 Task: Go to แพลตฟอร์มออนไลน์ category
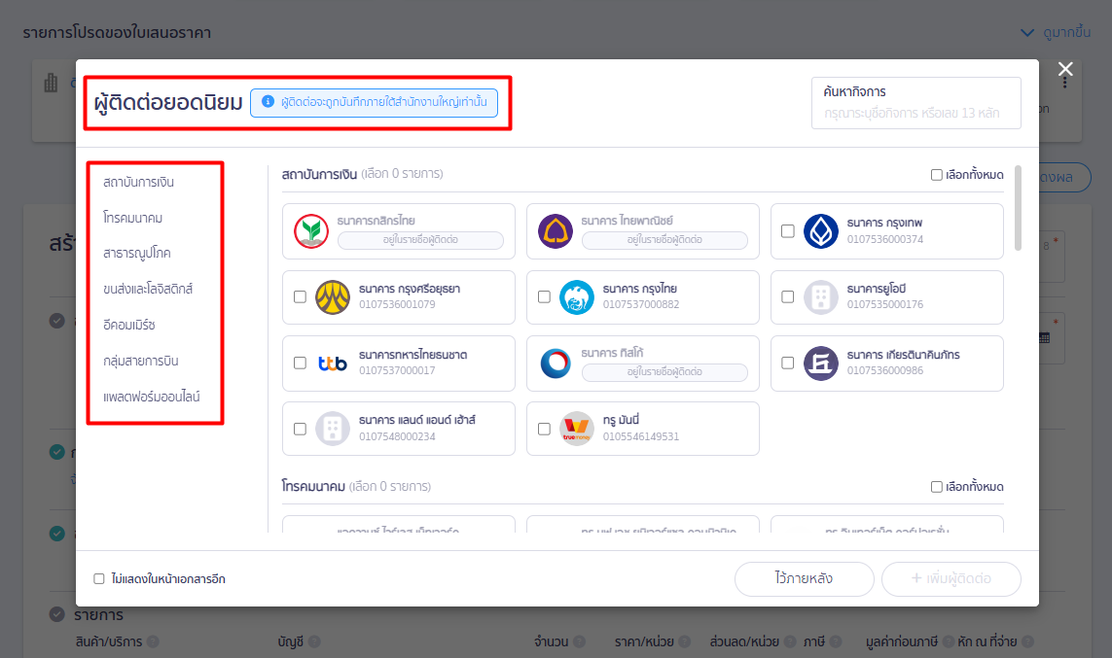(x=151, y=397)
